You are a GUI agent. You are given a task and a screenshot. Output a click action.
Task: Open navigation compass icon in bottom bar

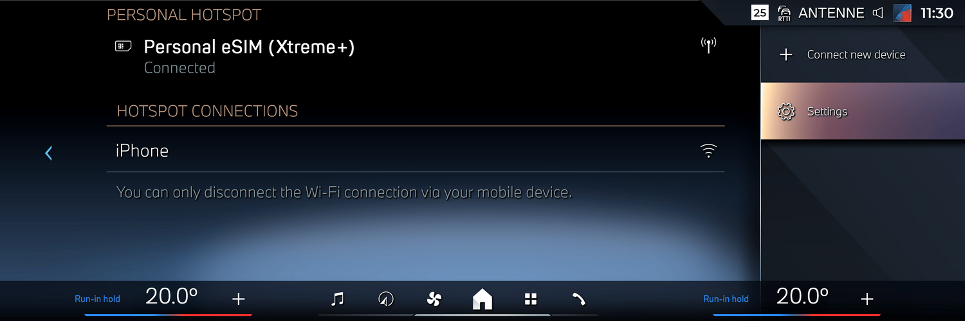point(386,299)
